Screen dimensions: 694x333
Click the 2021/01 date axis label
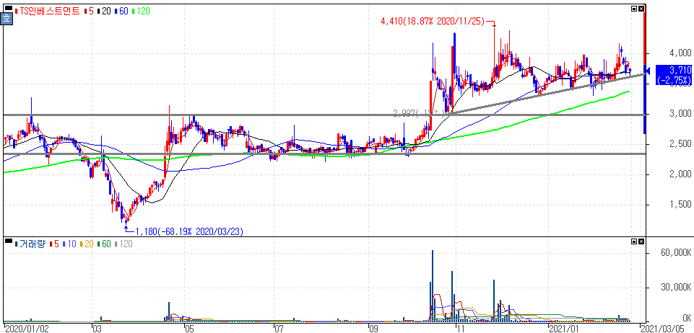tap(564, 329)
